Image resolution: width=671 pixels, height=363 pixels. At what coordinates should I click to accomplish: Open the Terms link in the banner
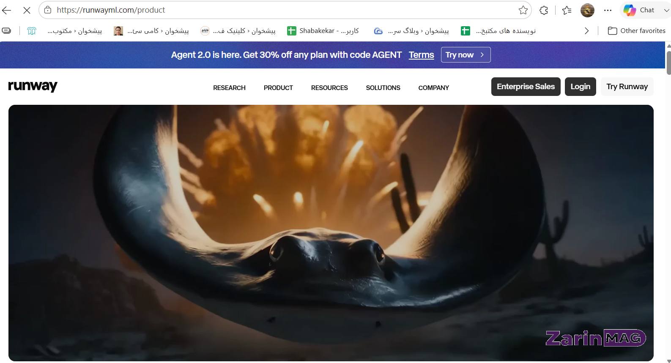coord(421,55)
